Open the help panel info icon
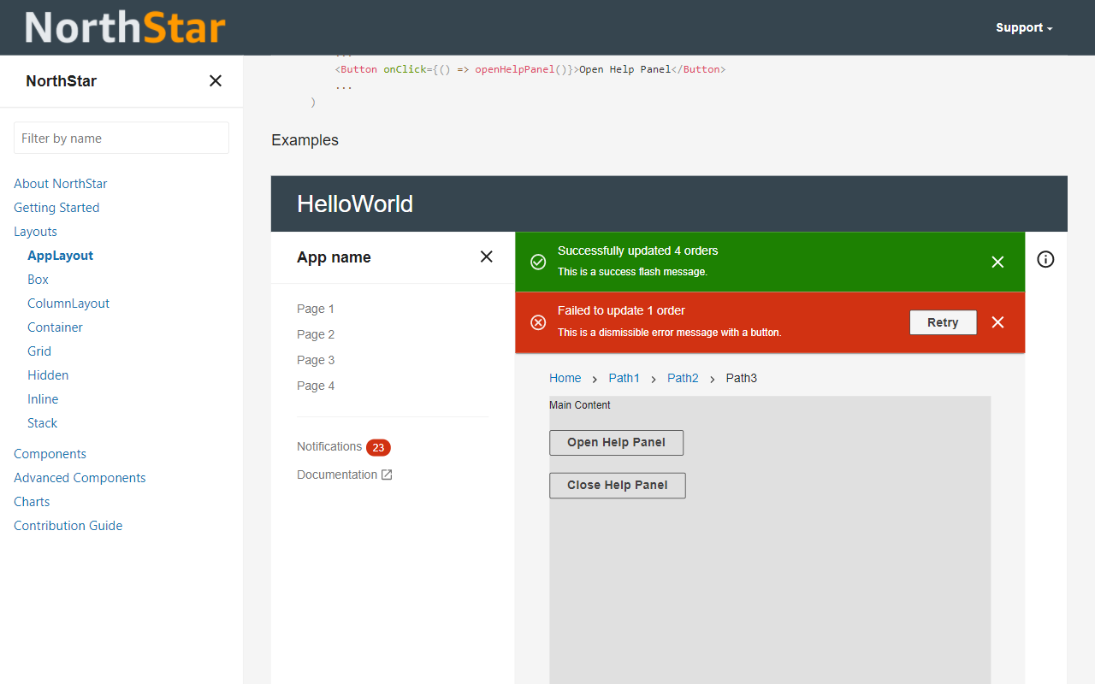This screenshot has height=684, width=1095. (1045, 259)
